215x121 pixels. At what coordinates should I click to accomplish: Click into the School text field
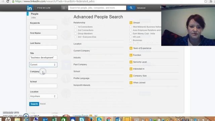click(43, 86)
